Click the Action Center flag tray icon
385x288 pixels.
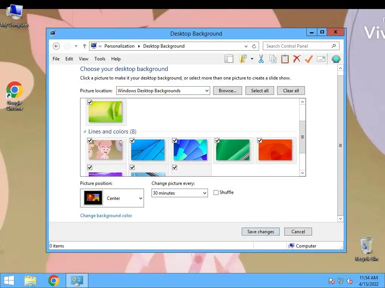pyautogui.click(x=331, y=281)
